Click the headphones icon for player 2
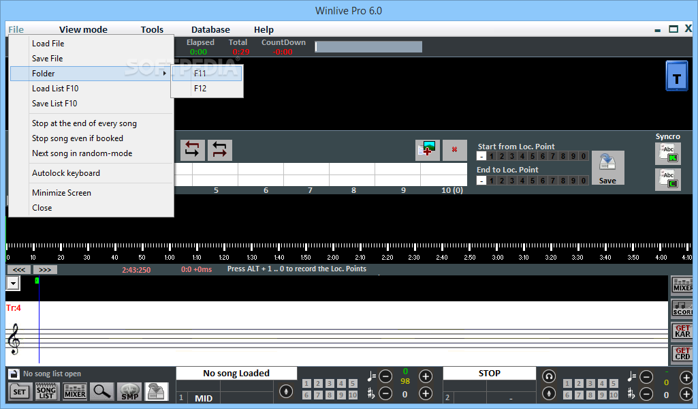698x409 pixels. coord(549,376)
